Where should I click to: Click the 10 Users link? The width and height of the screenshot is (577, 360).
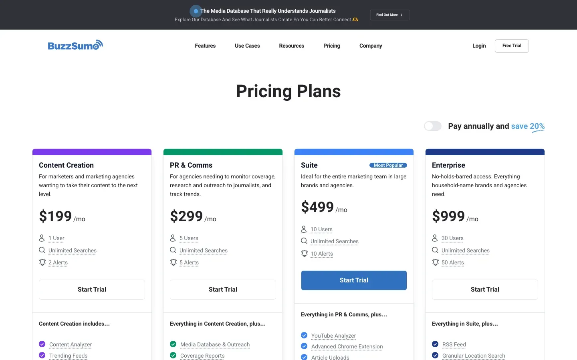pyautogui.click(x=321, y=229)
